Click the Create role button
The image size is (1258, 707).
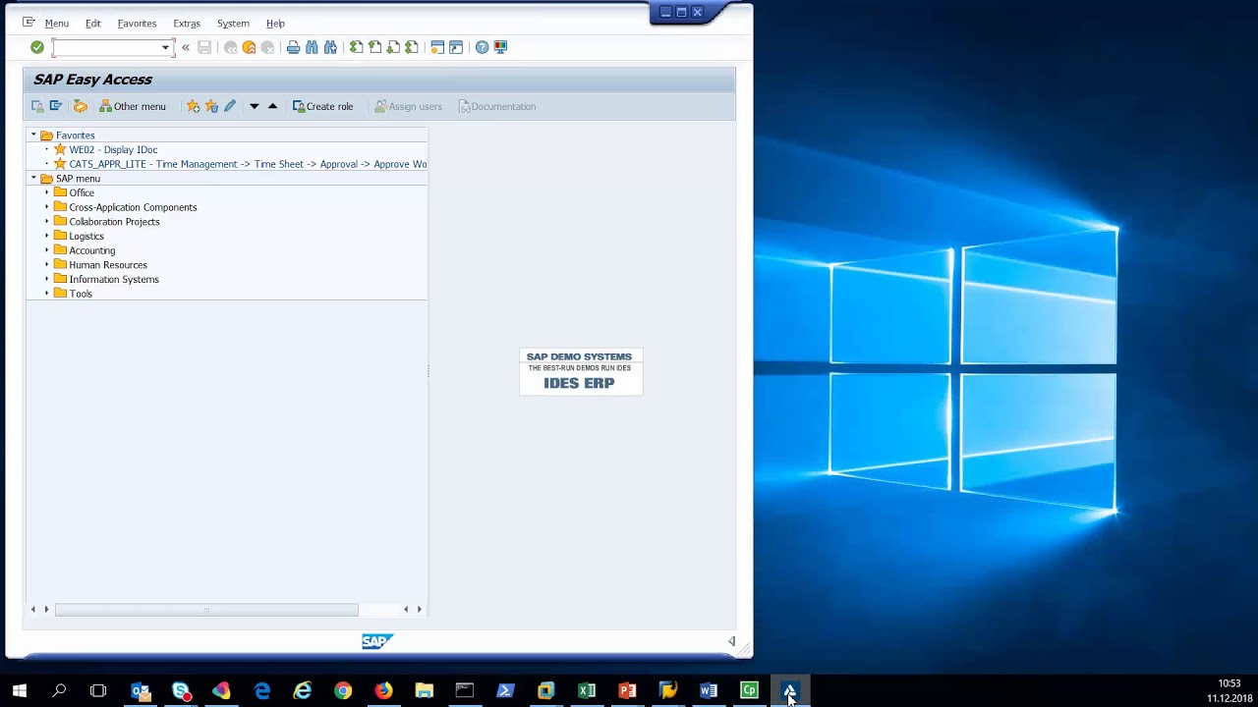322,106
